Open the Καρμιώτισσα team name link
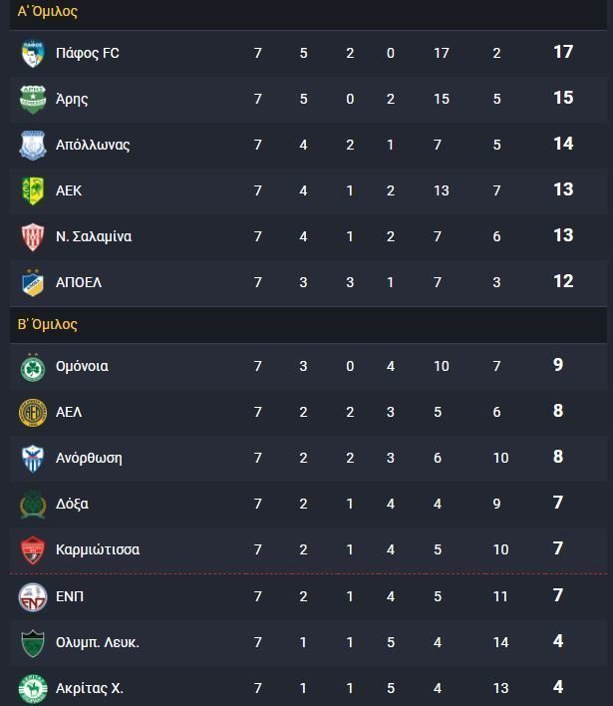This screenshot has width=613, height=706. [x=98, y=549]
